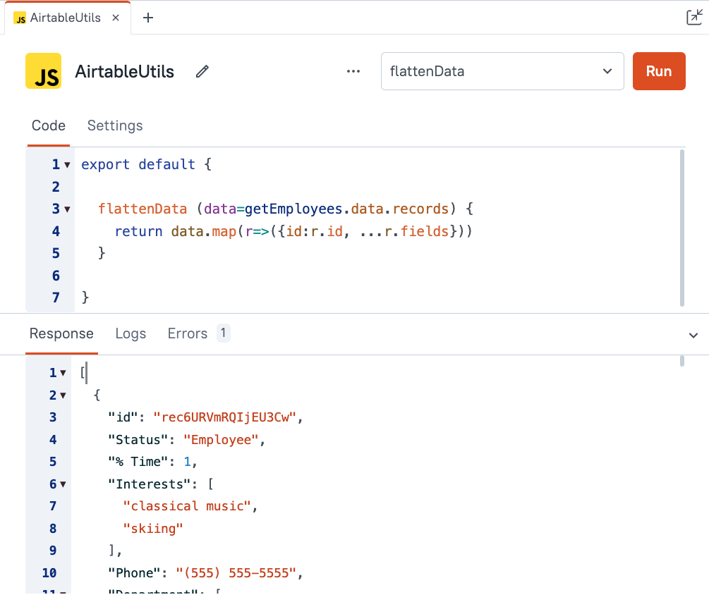Open a new tab with the plus icon
709x602 pixels.
pyautogui.click(x=147, y=18)
